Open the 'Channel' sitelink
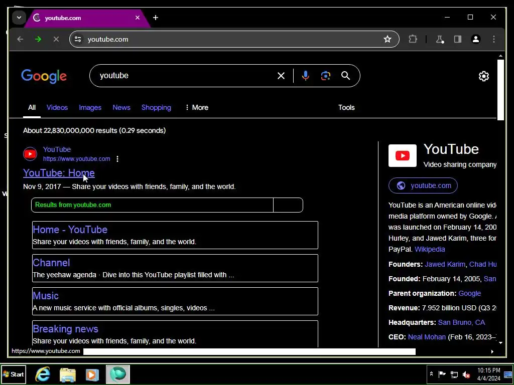 [x=51, y=263]
